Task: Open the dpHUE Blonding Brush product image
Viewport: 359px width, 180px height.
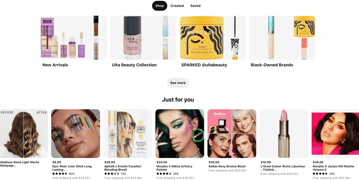Action: 128,134
